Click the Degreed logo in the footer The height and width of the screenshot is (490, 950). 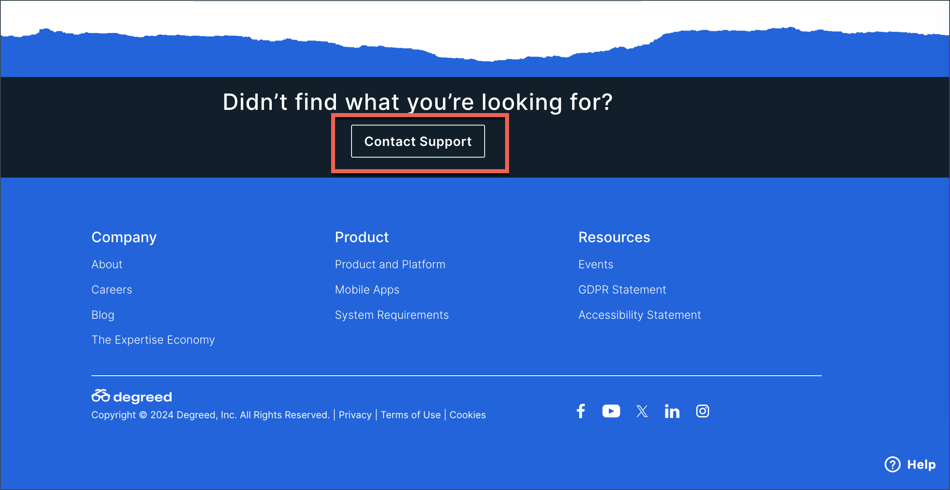click(x=131, y=396)
